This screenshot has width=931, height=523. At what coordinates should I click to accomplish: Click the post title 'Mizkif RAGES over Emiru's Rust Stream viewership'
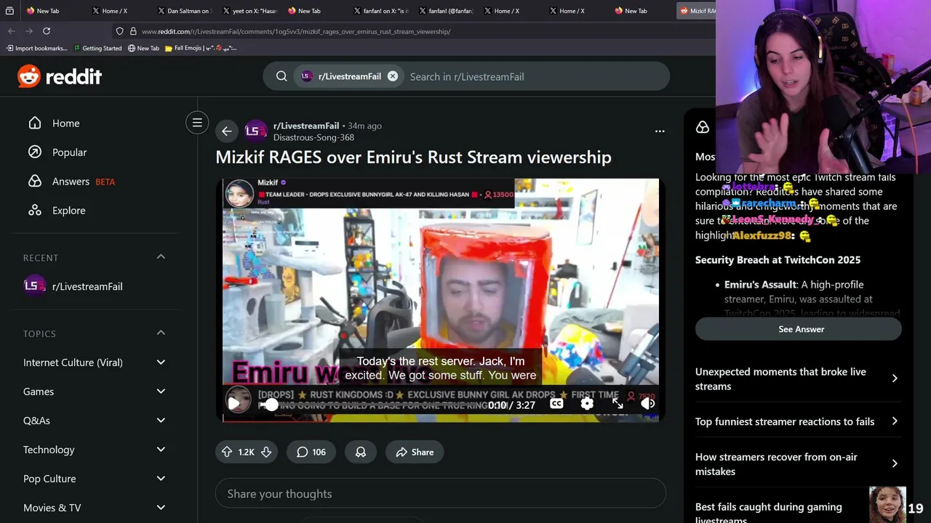413,157
